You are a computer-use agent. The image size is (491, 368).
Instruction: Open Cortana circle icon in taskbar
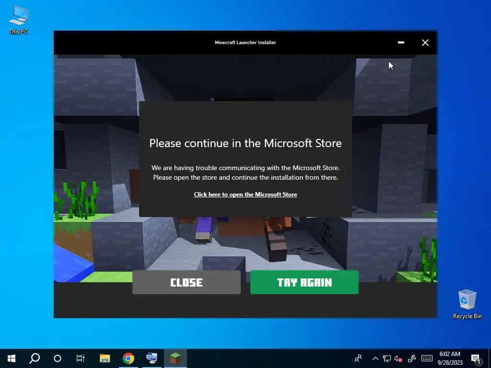pyautogui.click(x=58, y=358)
